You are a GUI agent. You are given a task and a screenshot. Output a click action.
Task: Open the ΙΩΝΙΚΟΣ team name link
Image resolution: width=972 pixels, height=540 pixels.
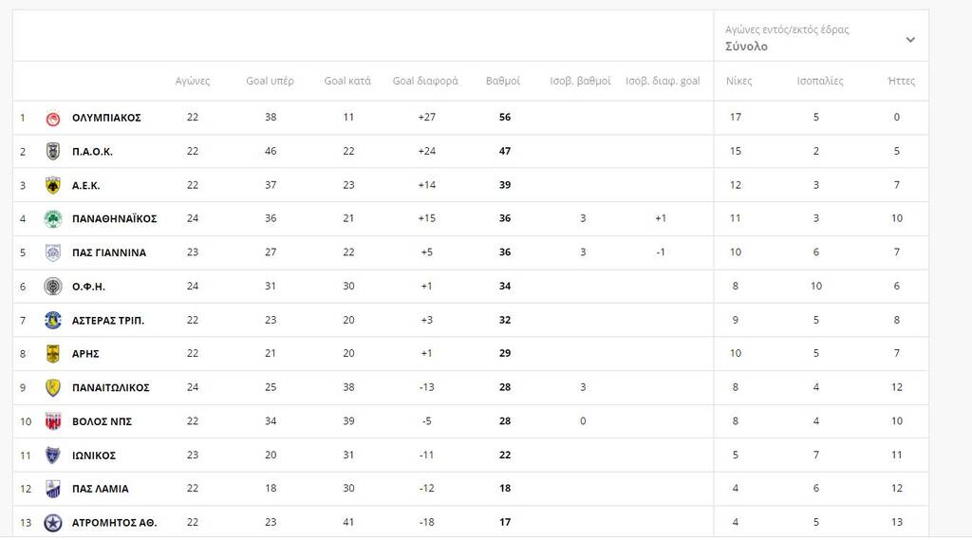click(94, 456)
